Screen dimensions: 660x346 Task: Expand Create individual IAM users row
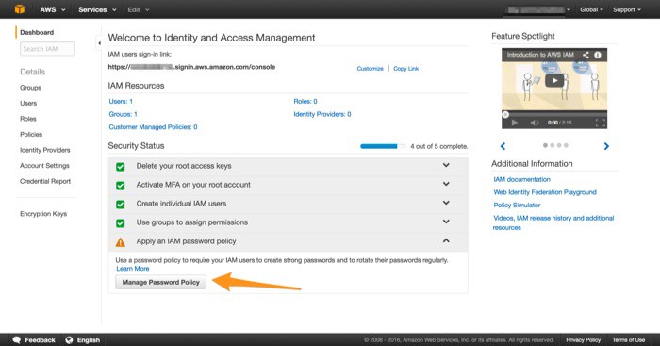446,203
